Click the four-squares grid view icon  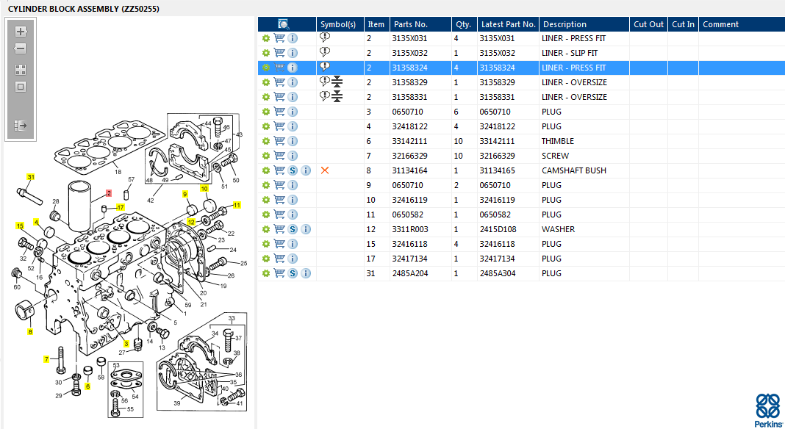[21, 70]
